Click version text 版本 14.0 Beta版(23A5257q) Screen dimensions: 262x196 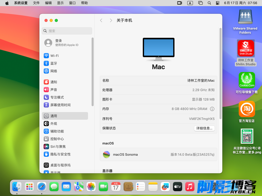coord(192,154)
